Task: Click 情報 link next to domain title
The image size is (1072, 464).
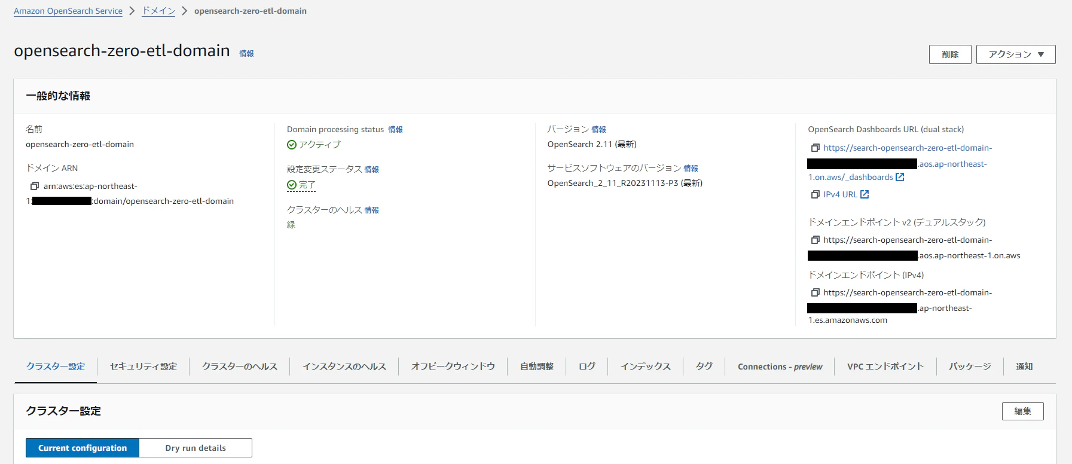Action: [x=246, y=53]
